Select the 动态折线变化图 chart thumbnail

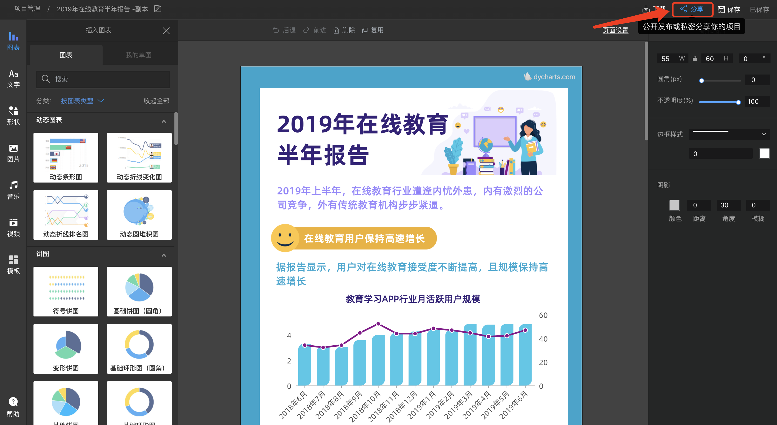pos(139,157)
